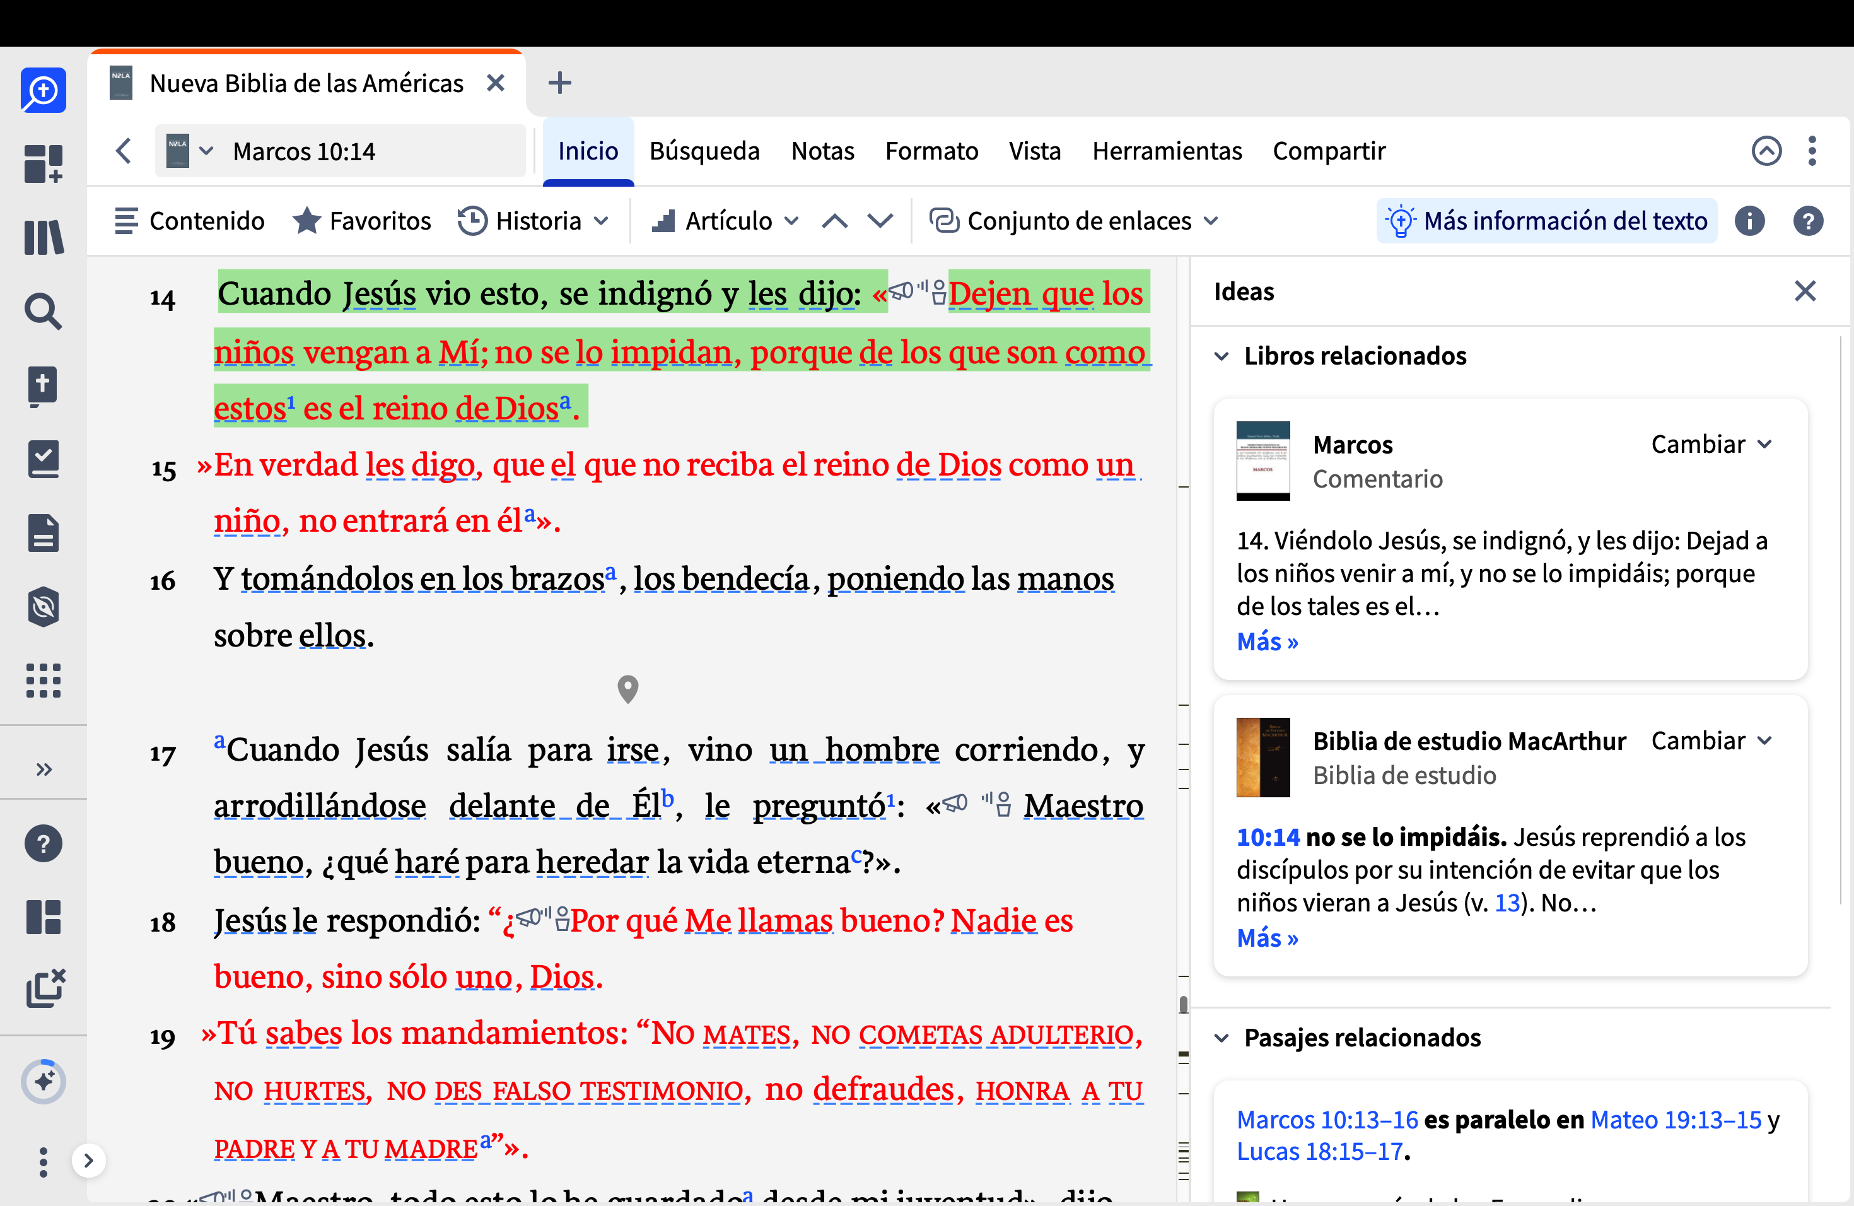The image size is (1854, 1206).
Task: Open the Contenido table of contents
Action: click(x=189, y=221)
